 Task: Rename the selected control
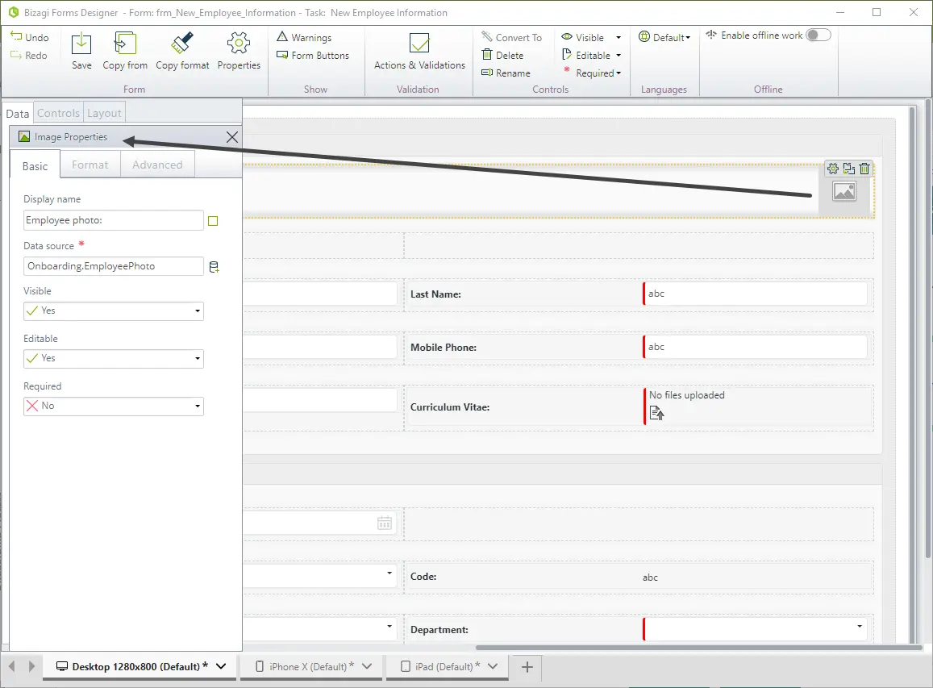[x=506, y=73]
